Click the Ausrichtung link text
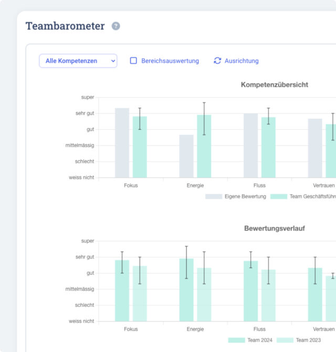 tap(241, 61)
